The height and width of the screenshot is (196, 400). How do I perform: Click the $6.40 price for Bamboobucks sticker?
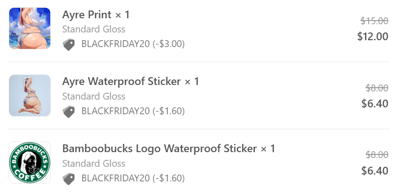point(374,171)
